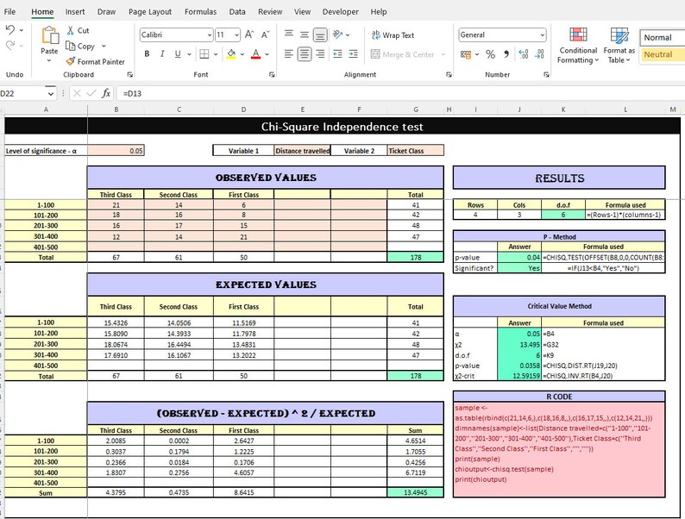Open Alignment group dialog launcher
This screenshot has height=519, width=685.
(449, 75)
